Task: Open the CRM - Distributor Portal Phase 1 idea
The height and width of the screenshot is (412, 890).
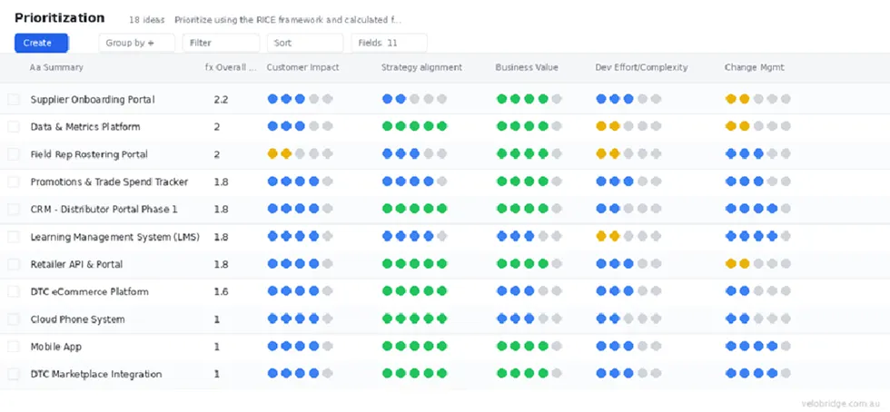Action: [x=104, y=210]
